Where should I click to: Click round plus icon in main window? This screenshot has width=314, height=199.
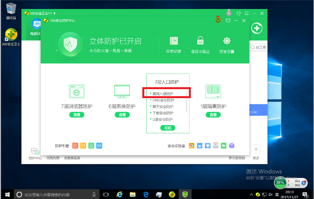[x=257, y=28]
